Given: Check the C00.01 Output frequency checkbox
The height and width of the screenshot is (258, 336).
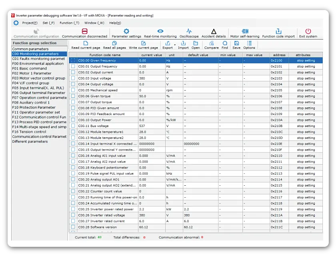Looking at the screenshot, I should (x=73, y=66).
